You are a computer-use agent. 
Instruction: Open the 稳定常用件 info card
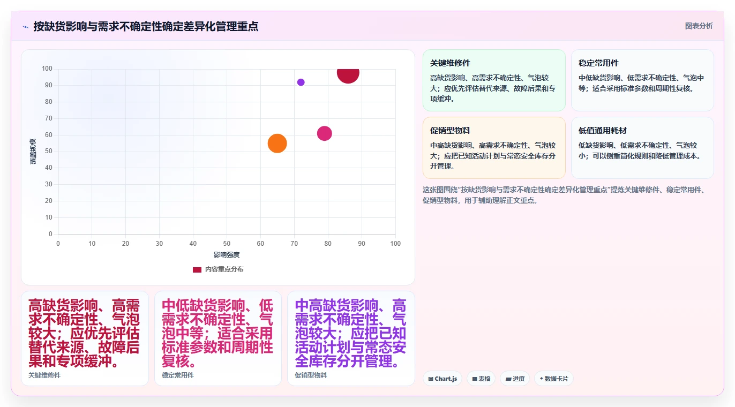(642, 80)
